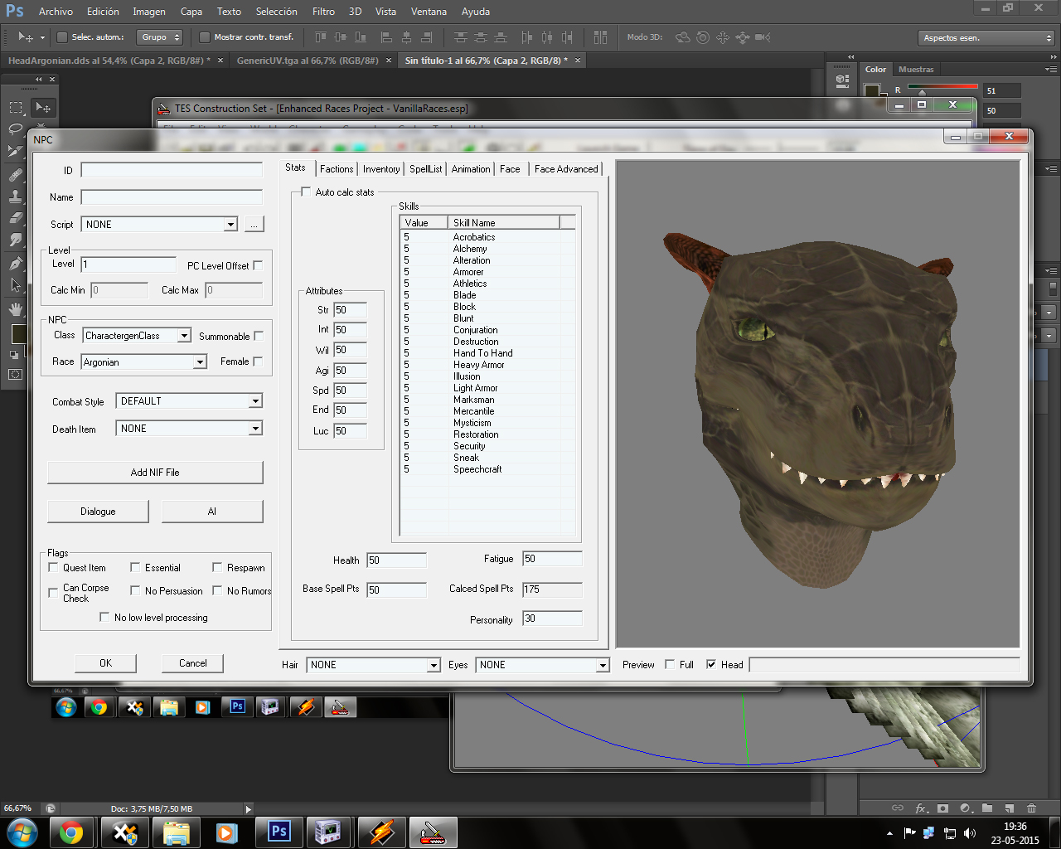Image resolution: width=1061 pixels, height=849 pixels.
Task: Open the Hair dropdown list
Action: point(433,665)
